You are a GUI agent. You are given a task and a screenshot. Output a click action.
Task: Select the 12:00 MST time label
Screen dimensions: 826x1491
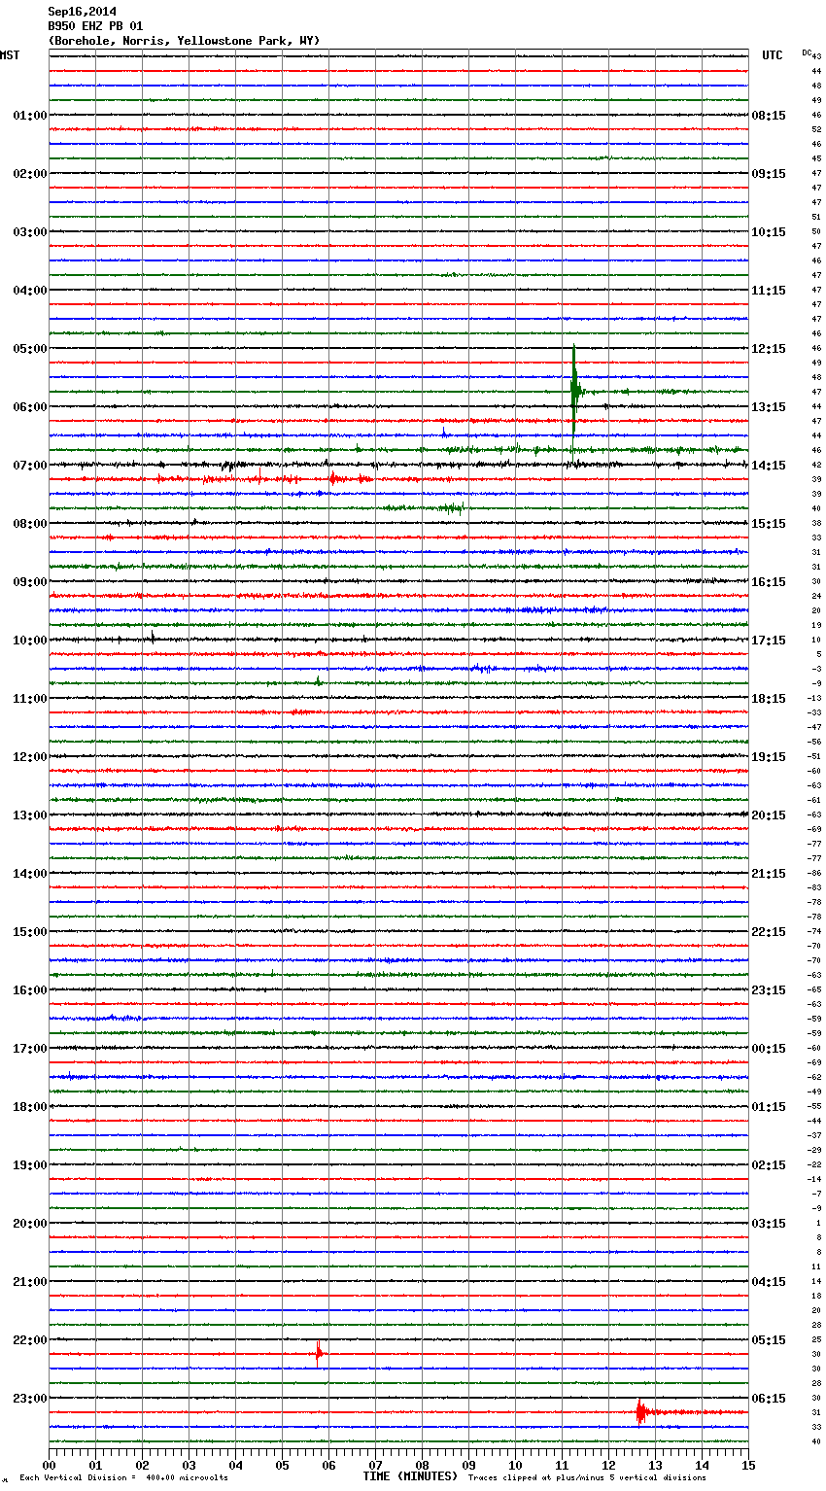[x=30, y=757]
